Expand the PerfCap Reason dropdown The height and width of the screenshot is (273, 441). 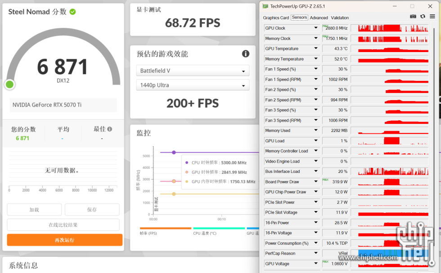(x=316, y=253)
